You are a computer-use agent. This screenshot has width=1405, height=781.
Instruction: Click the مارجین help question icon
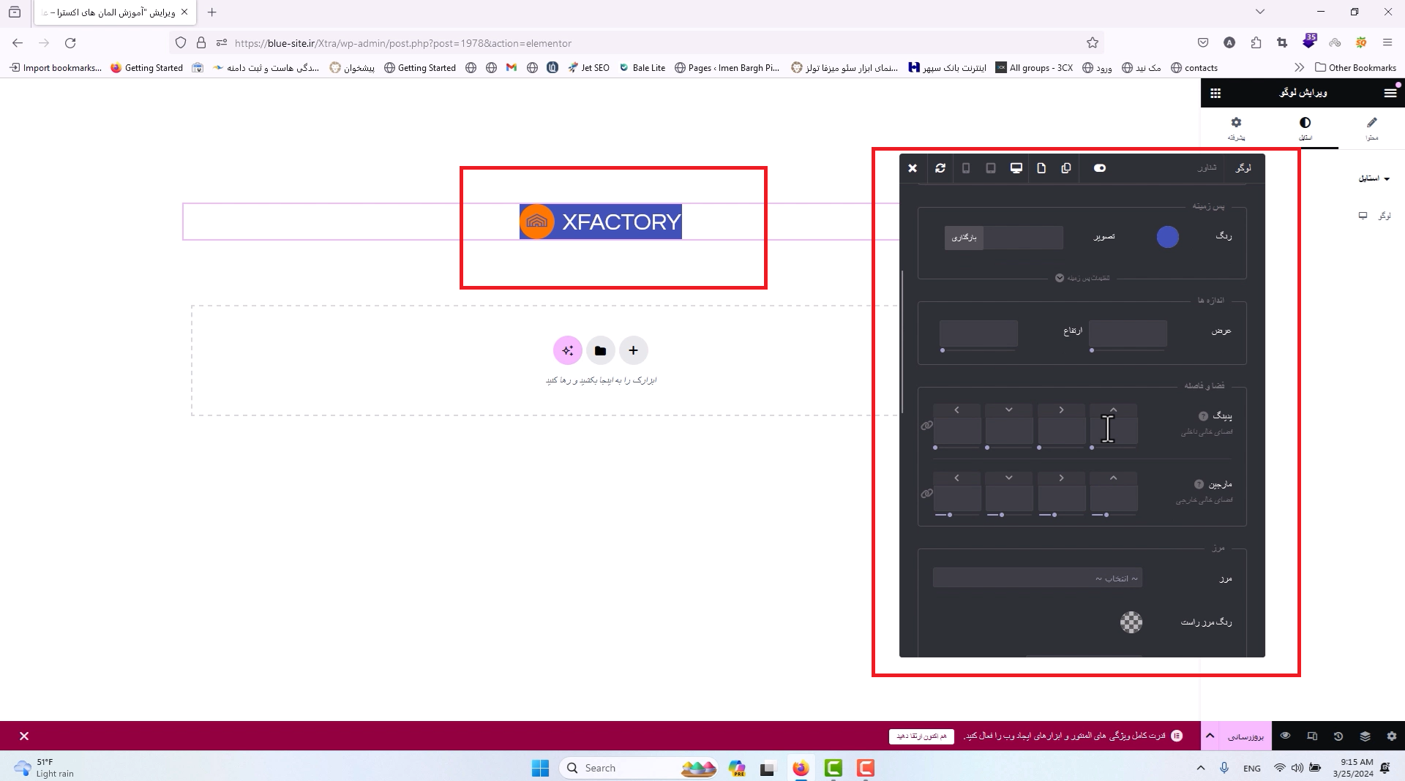[1199, 484]
